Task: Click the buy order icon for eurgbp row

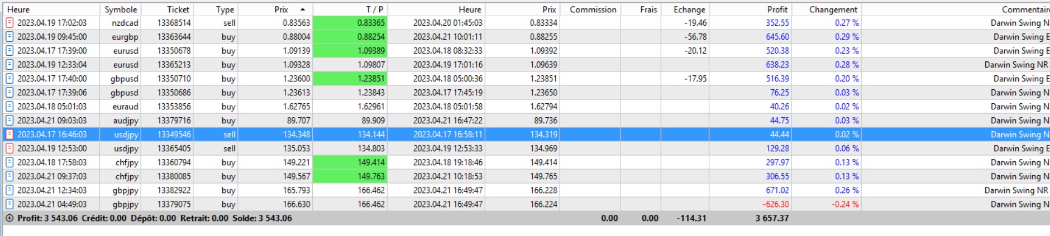Action: point(9,37)
